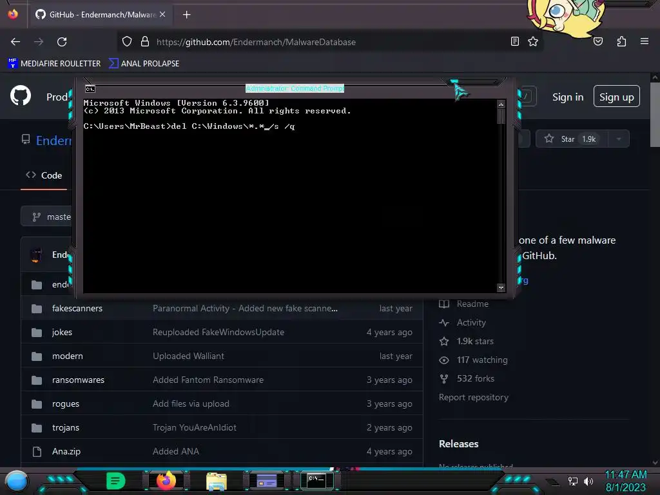Open the Pocket save icon
Screen dimensions: 660x495
[x=598, y=41]
